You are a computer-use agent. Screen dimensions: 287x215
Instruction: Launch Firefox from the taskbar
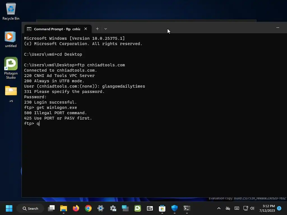click(76, 208)
